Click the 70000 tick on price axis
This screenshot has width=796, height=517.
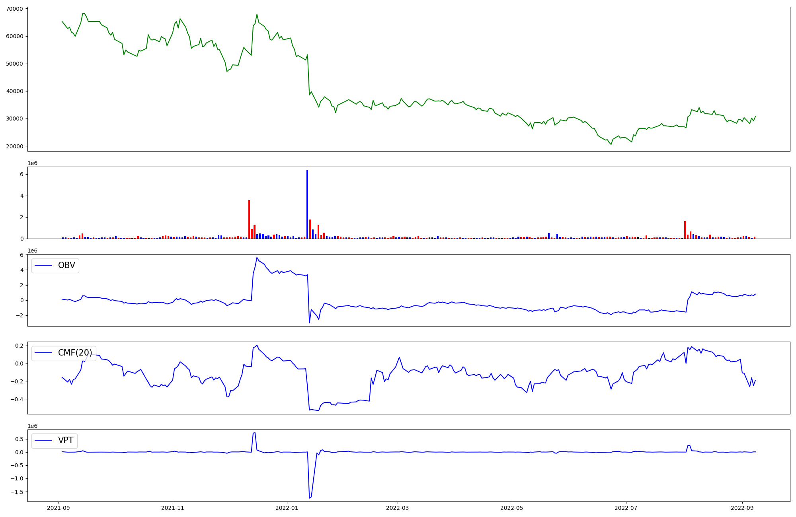[15, 9]
